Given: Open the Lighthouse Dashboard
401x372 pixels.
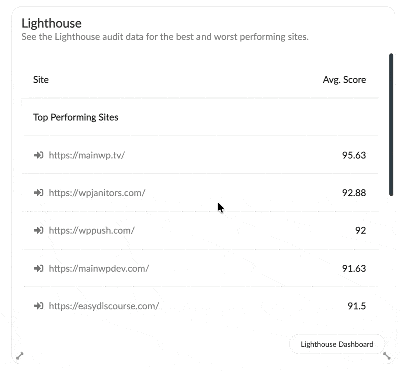Looking at the screenshot, I should (337, 344).
